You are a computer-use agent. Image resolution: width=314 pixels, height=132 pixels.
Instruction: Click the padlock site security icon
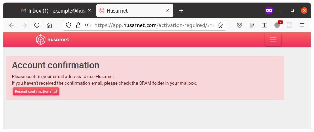(78, 25)
